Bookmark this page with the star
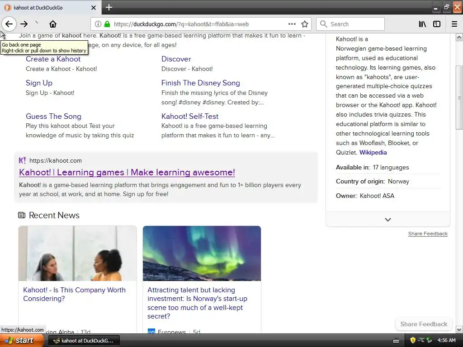463x347 pixels. [305, 24]
